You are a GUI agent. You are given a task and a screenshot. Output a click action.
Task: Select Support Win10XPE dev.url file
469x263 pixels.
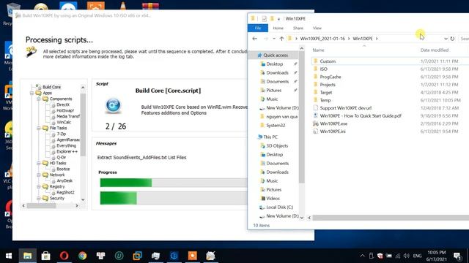(345, 108)
